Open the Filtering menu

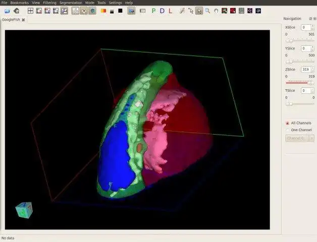click(x=49, y=3)
